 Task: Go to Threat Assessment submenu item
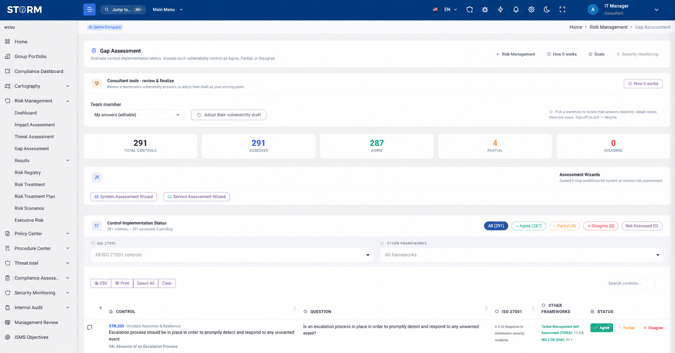[x=34, y=137]
